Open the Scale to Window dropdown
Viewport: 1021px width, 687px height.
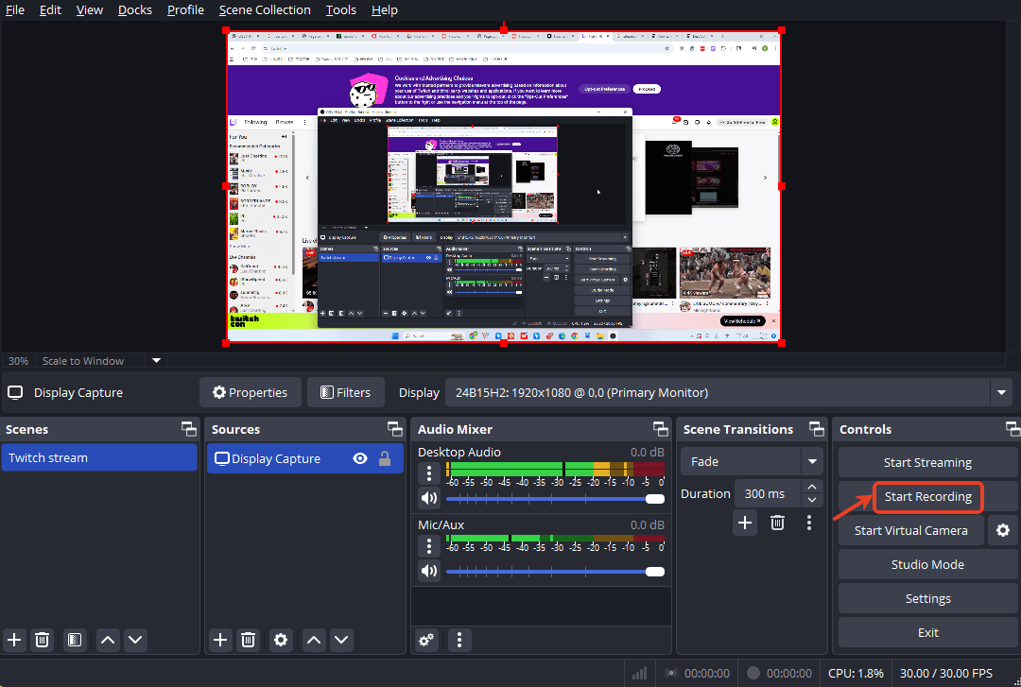click(x=155, y=360)
